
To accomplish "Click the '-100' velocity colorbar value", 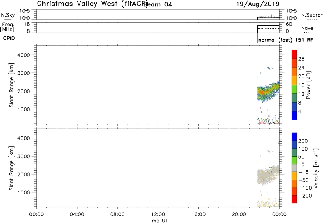I will tap(305, 188).
